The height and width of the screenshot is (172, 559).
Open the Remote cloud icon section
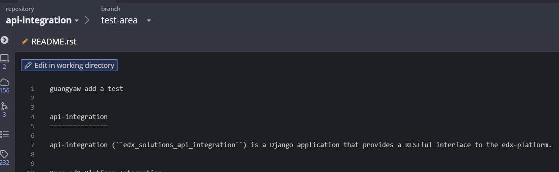[5, 82]
